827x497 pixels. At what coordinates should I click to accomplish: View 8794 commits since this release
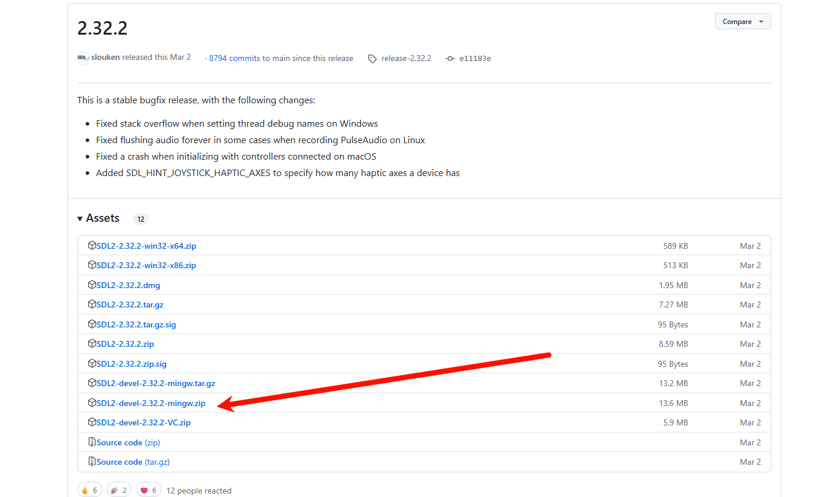pyautogui.click(x=235, y=58)
